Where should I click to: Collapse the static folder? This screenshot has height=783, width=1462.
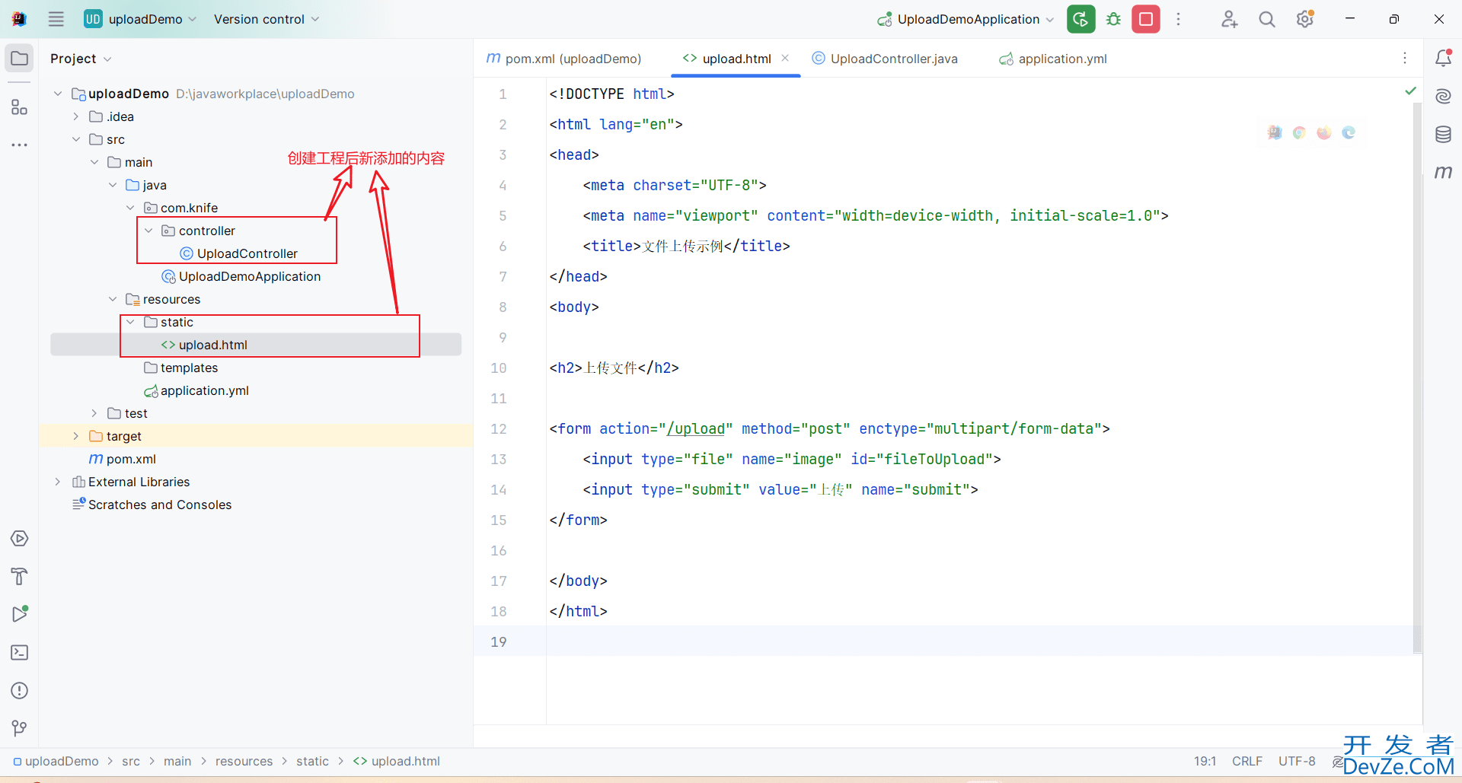tap(130, 322)
